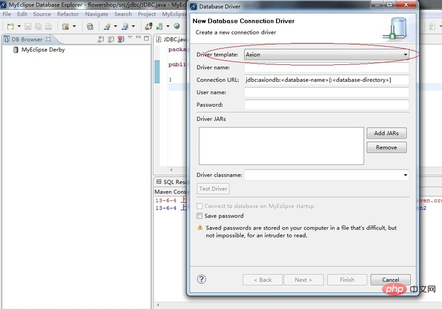
Task: Switch to the DB Browser tab
Action: coord(27,39)
